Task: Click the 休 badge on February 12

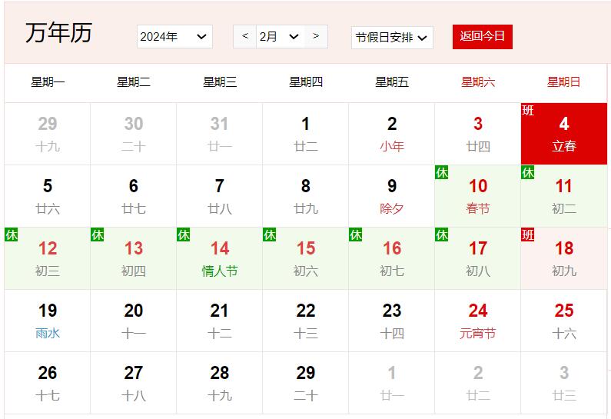Action: [x=12, y=234]
